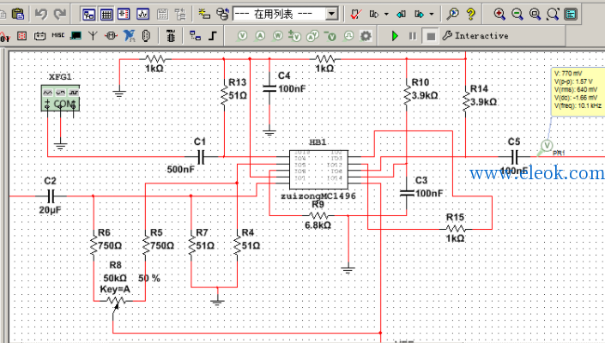This screenshot has width=605, height=343.
Task: Place an indicator component icon
Action: pyautogui.click(x=22, y=36)
